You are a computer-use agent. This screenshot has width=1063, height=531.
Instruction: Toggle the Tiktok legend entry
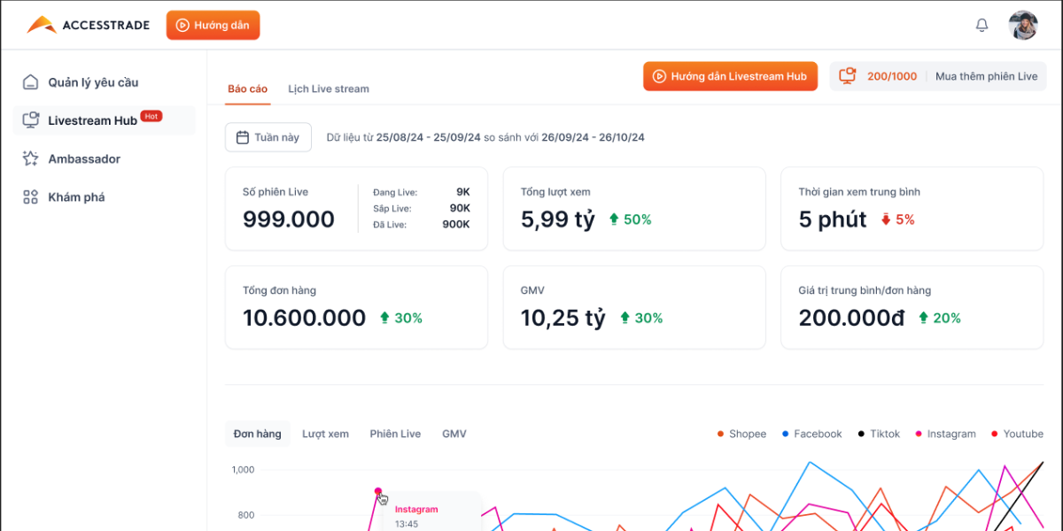(x=878, y=434)
